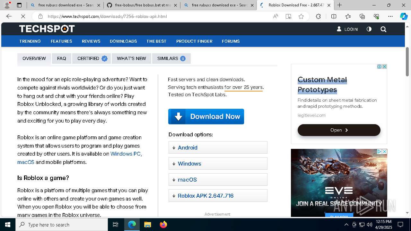Open the Favorites list icon

point(348,16)
